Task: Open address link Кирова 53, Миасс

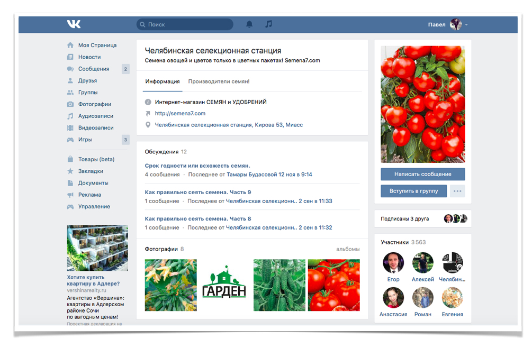Action: [x=229, y=125]
